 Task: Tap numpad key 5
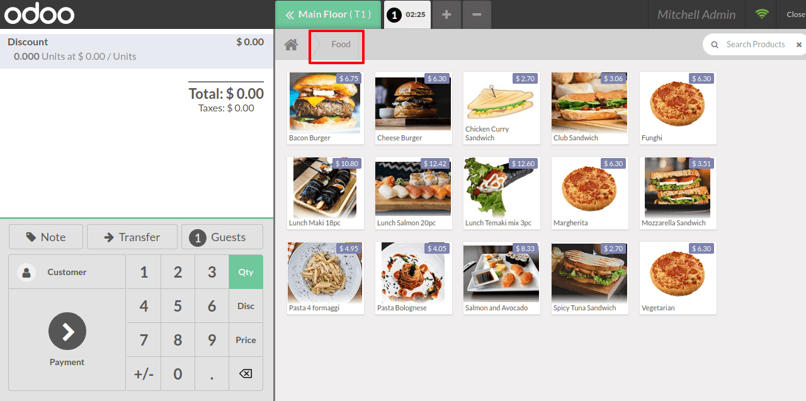coord(178,306)
